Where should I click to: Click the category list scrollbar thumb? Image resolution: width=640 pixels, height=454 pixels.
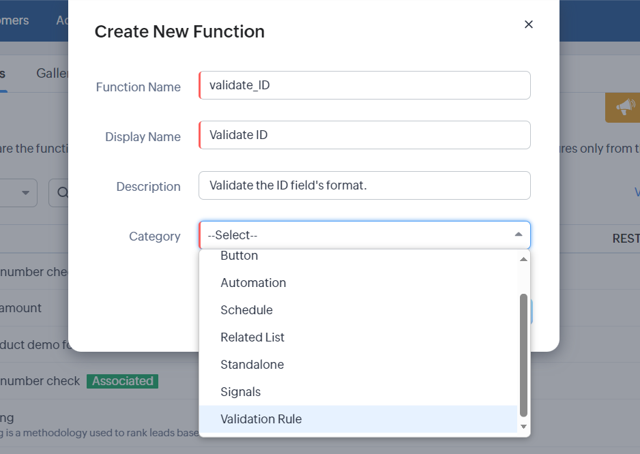523,354
